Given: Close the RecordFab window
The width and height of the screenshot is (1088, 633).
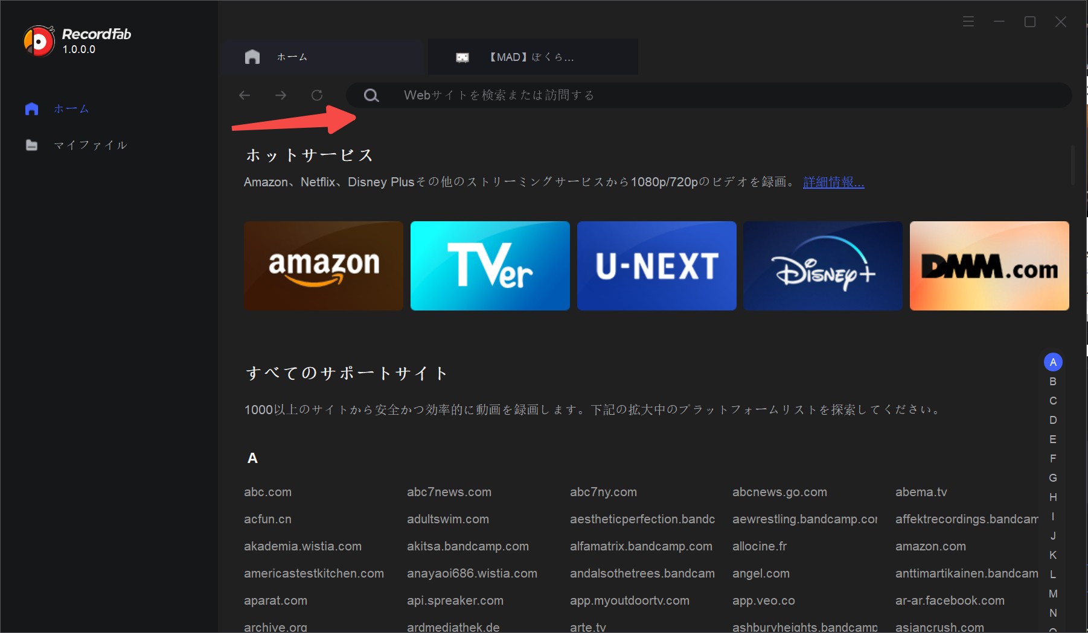Looking at the screenshot, I should click(1061, 22).
